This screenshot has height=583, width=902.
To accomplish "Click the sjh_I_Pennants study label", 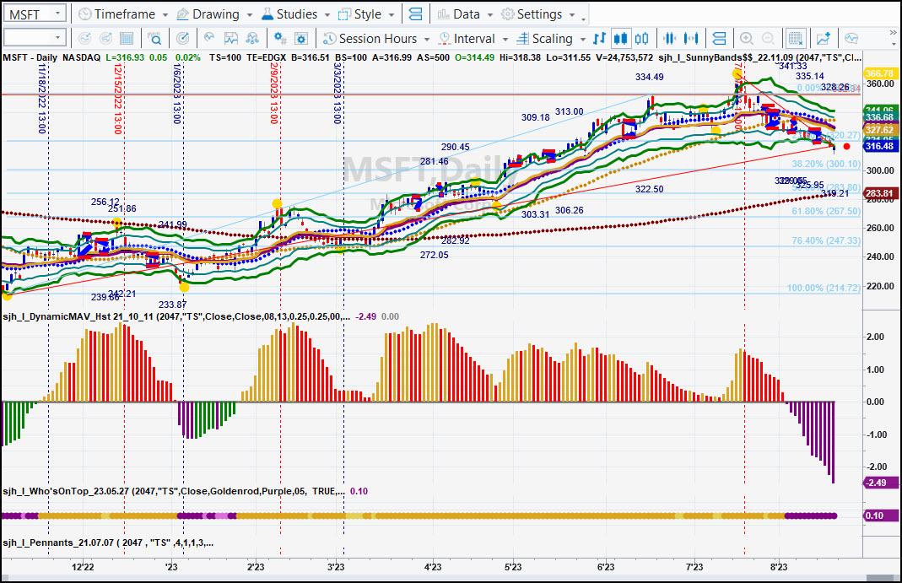I will 108,543.
